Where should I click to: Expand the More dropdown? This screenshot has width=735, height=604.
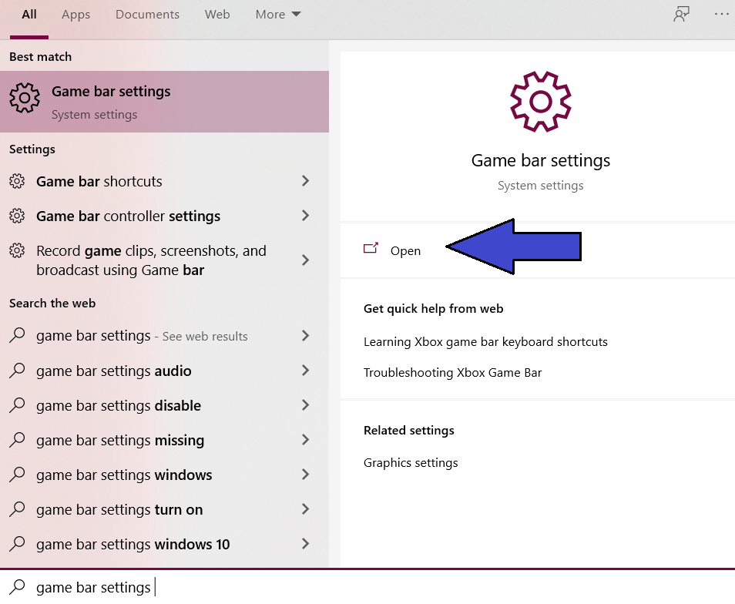click(x=278, y=15)
